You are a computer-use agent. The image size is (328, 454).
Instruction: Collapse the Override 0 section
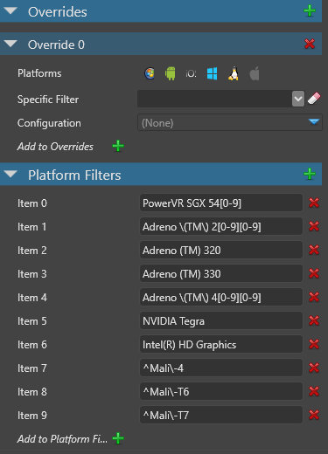pyautogui.click(x=10, y=45)
